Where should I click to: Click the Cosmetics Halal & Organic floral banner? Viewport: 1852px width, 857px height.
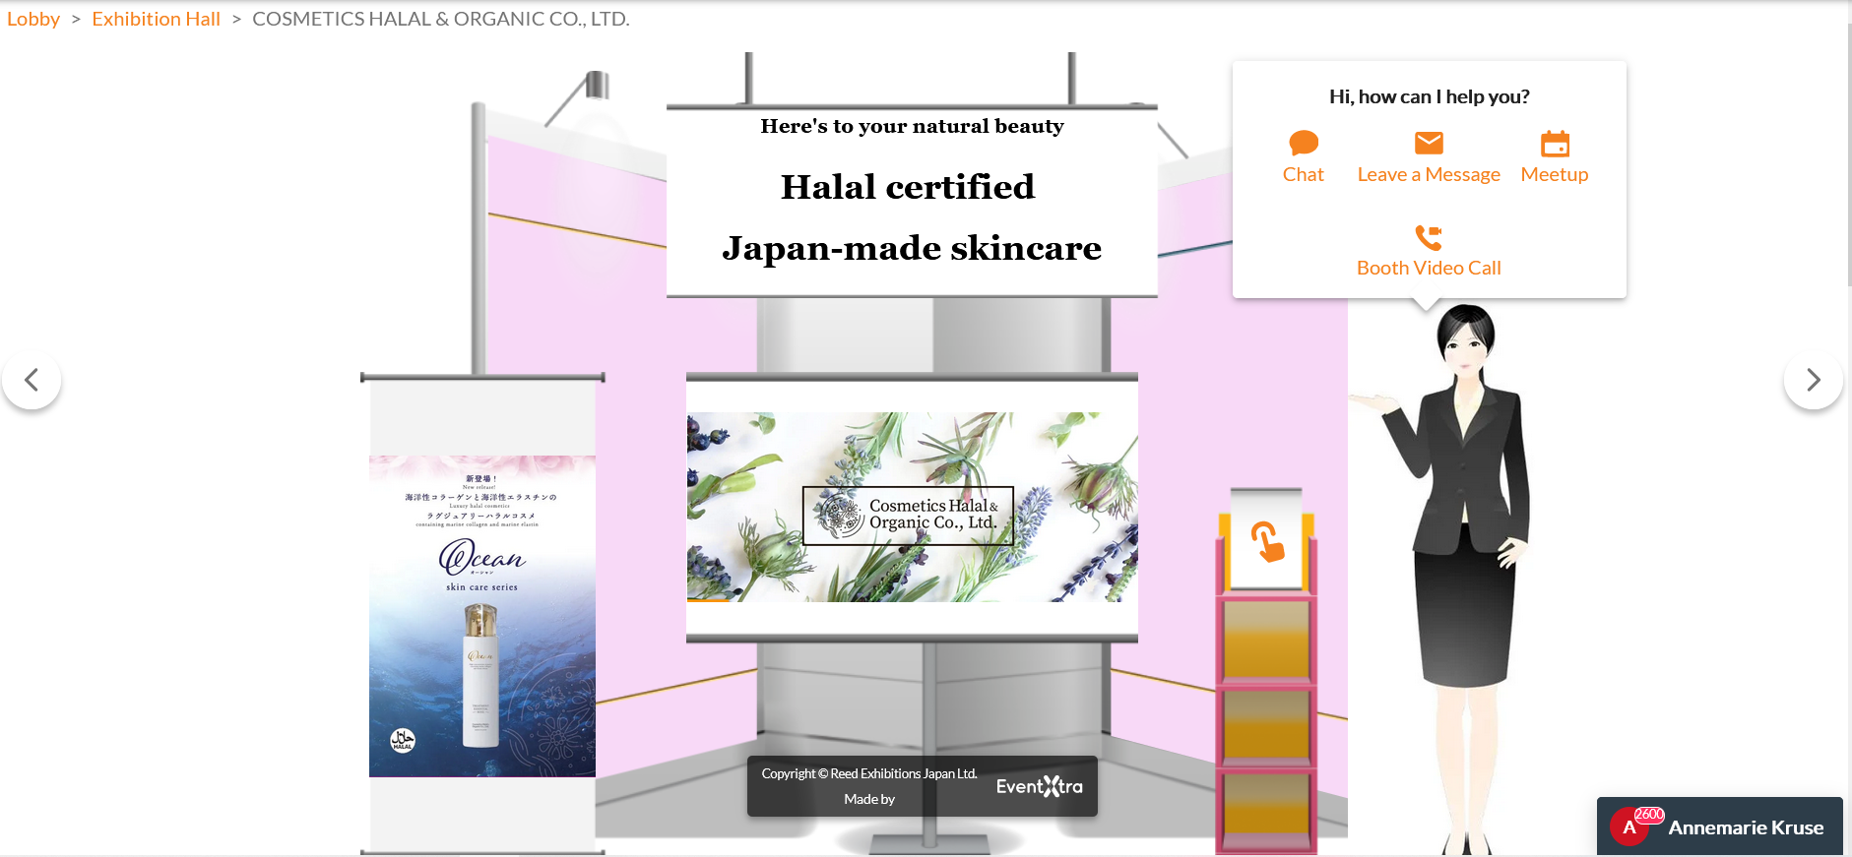912,507
